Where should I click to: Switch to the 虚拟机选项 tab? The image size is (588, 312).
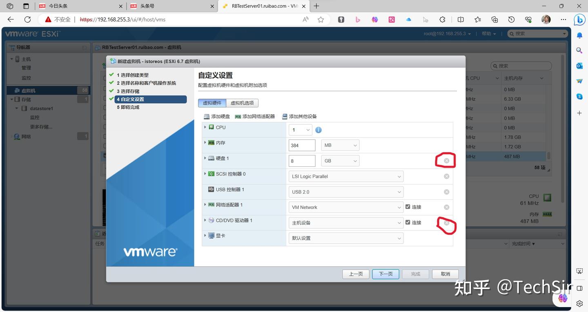pos(242,103)
